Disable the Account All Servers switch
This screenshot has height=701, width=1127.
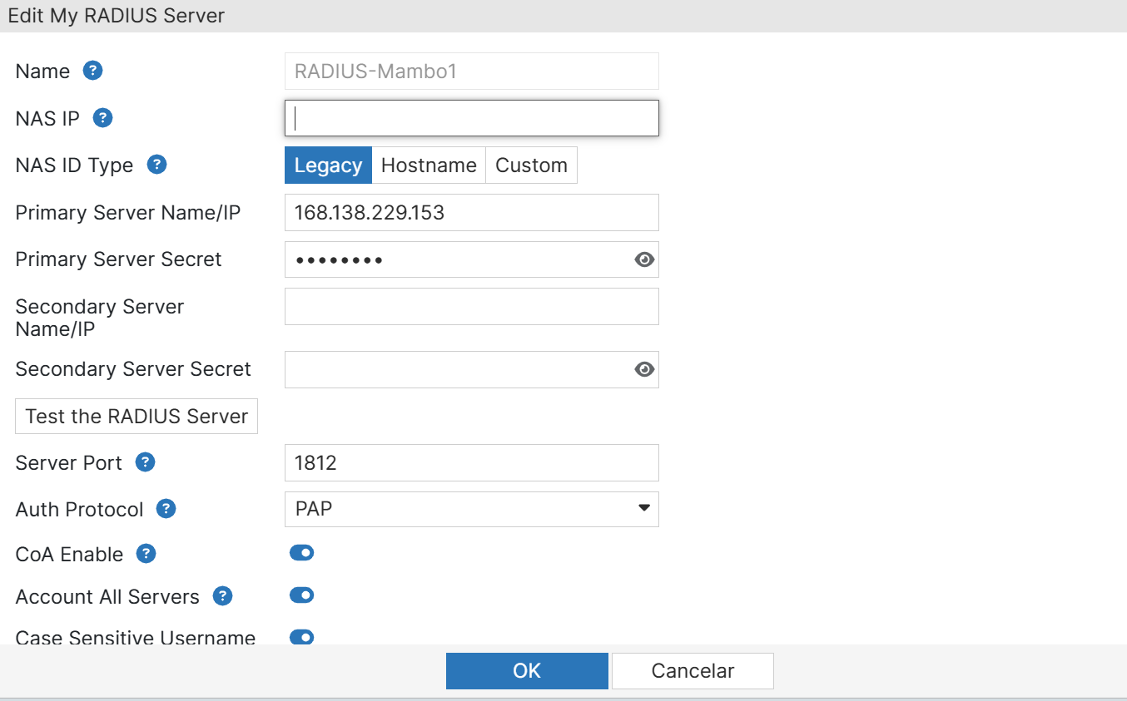301,595
